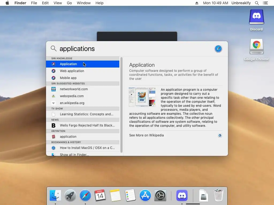Click the Siri icon next to Web application
Viewport: 274px width, 205px height.
pos(54,71)
